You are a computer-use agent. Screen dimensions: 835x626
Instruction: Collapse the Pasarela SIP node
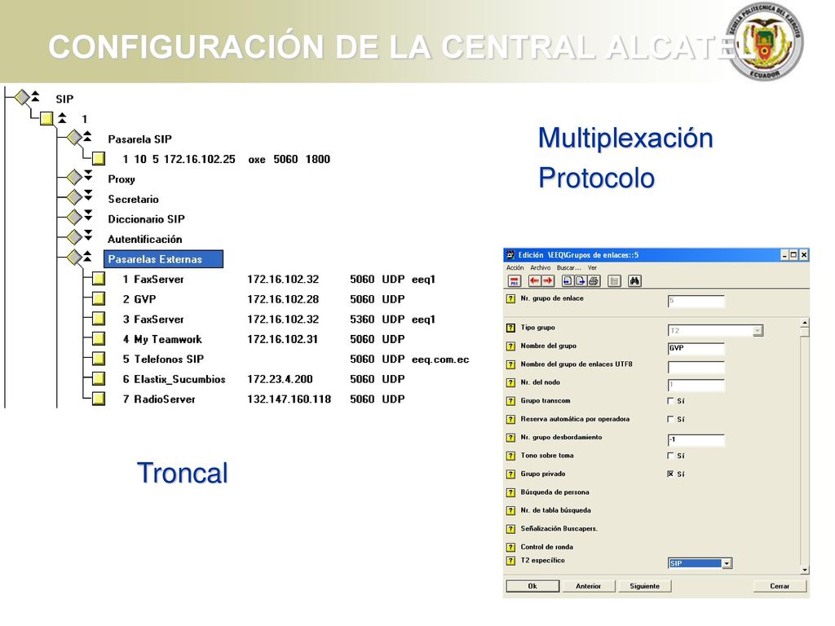tap(87, 137)
